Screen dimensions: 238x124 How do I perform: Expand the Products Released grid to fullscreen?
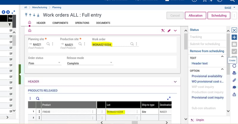tap(169, 98)
